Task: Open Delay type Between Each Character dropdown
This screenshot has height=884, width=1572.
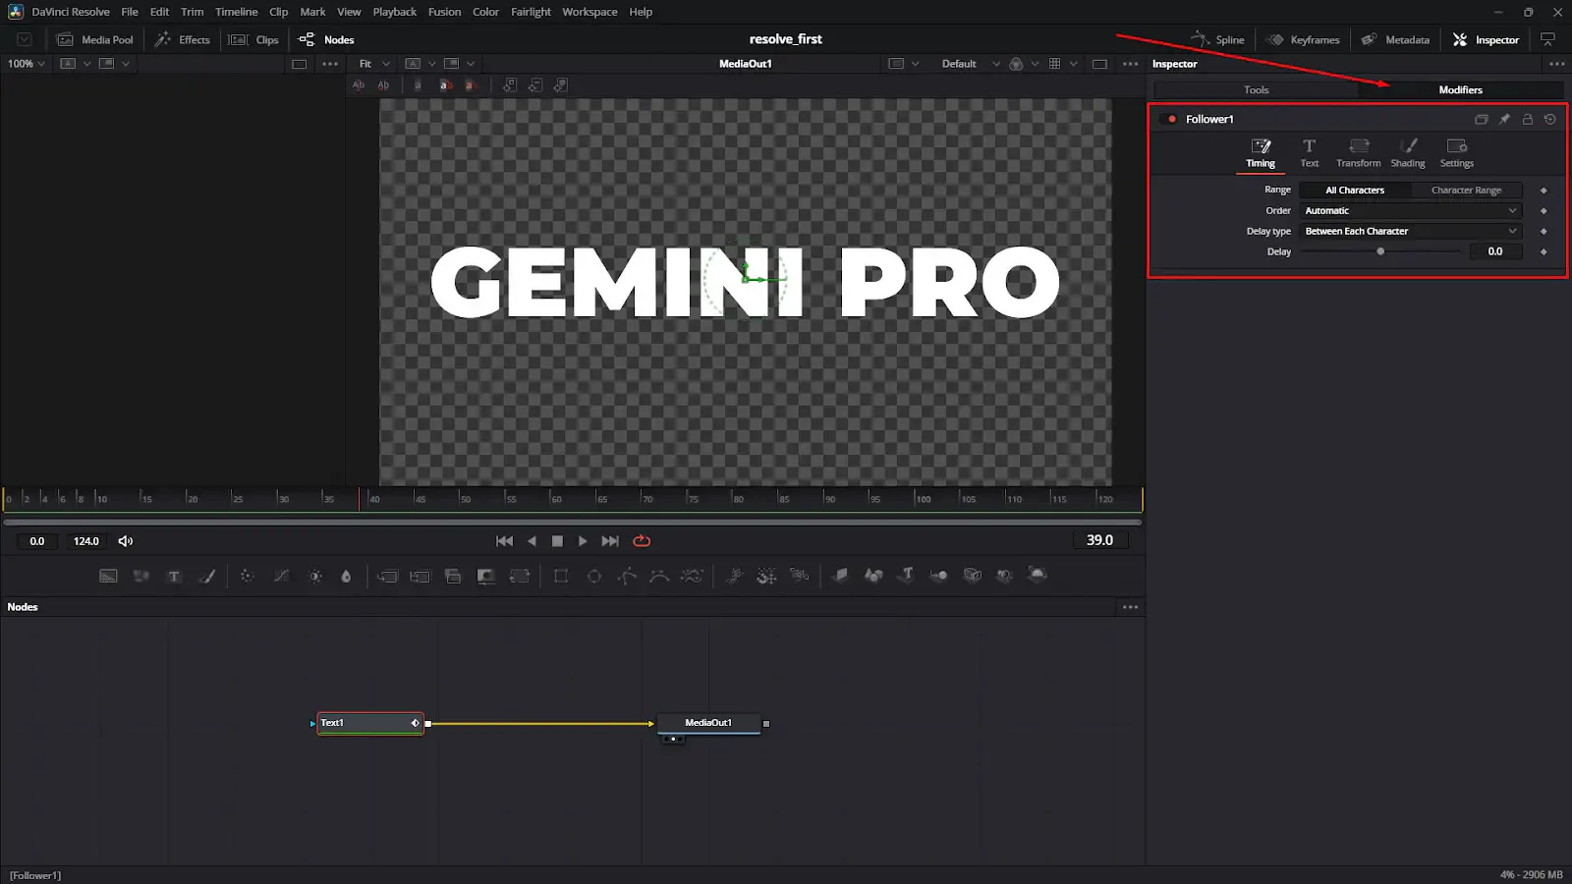Action: coord(1411,232)
